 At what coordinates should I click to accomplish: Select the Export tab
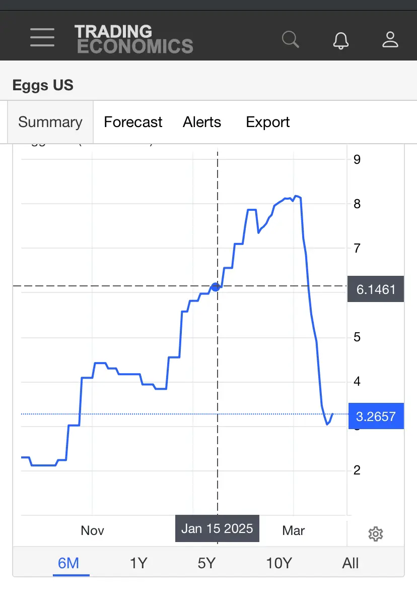point(267,122)
